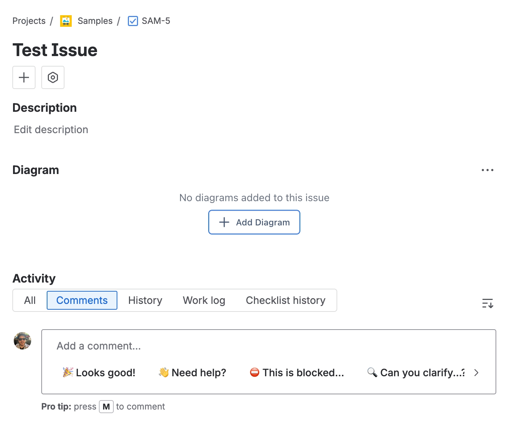Open Edit description

(51, 130)
